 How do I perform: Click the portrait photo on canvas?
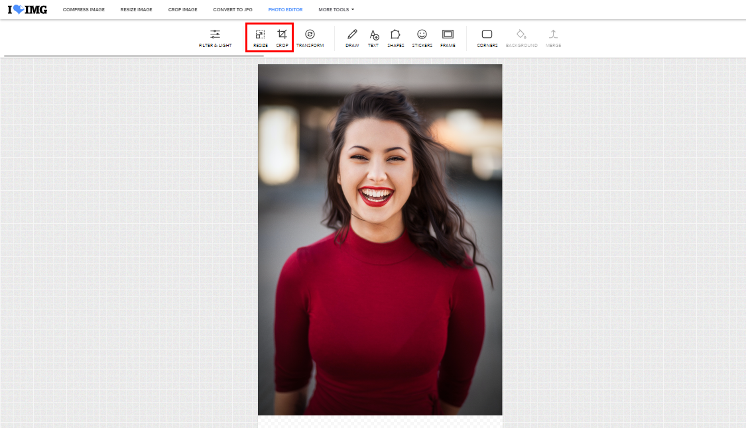[x=379, y=239]
